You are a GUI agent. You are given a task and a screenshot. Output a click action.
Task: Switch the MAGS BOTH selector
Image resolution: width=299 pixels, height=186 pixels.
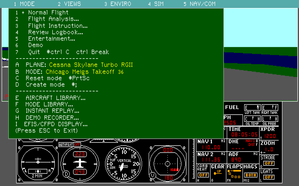click(x=250, y=175)
